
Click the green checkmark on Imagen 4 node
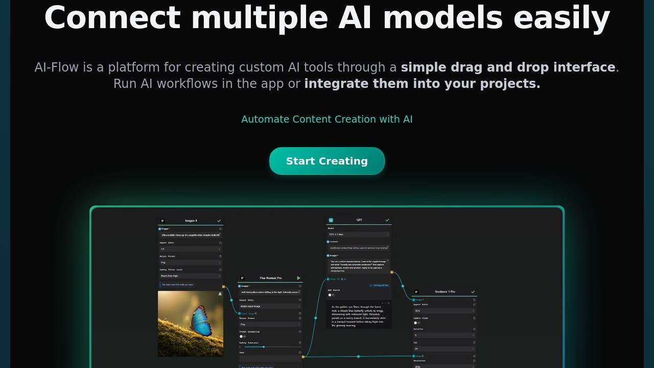coord(219,221)
